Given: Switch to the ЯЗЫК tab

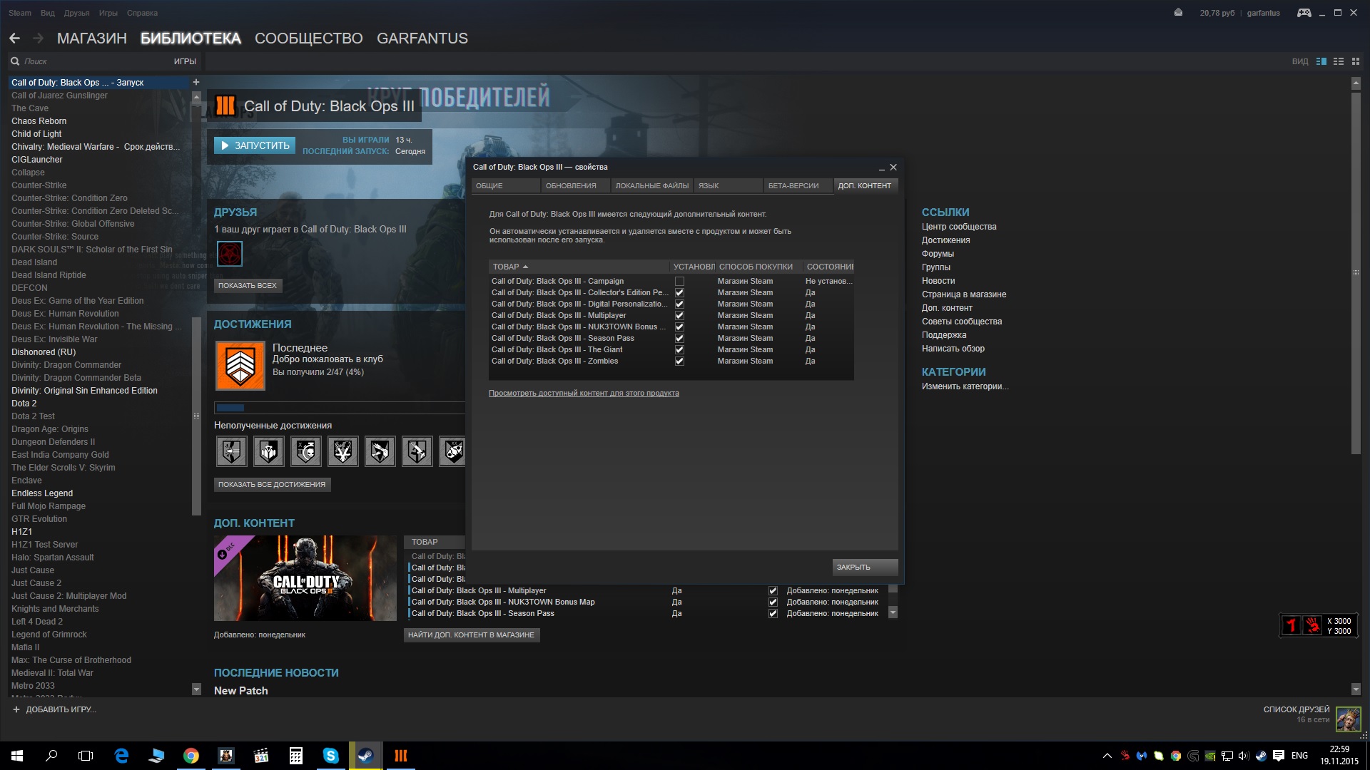Looking at the screenshot, I should [x=728, y=186].
